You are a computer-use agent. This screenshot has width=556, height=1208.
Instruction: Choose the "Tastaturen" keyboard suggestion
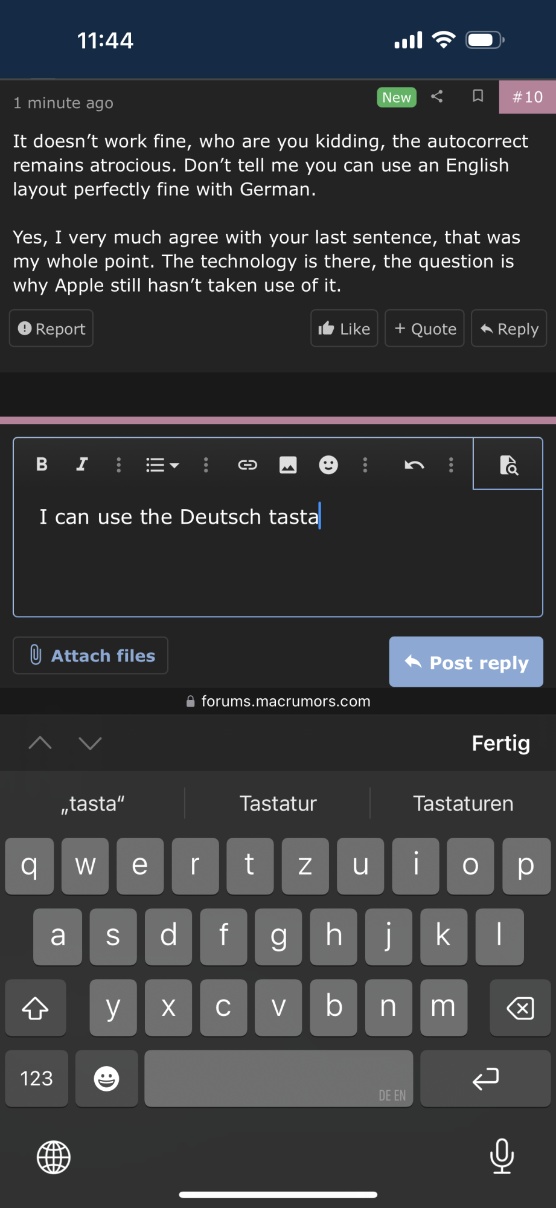tap(463, 803)
